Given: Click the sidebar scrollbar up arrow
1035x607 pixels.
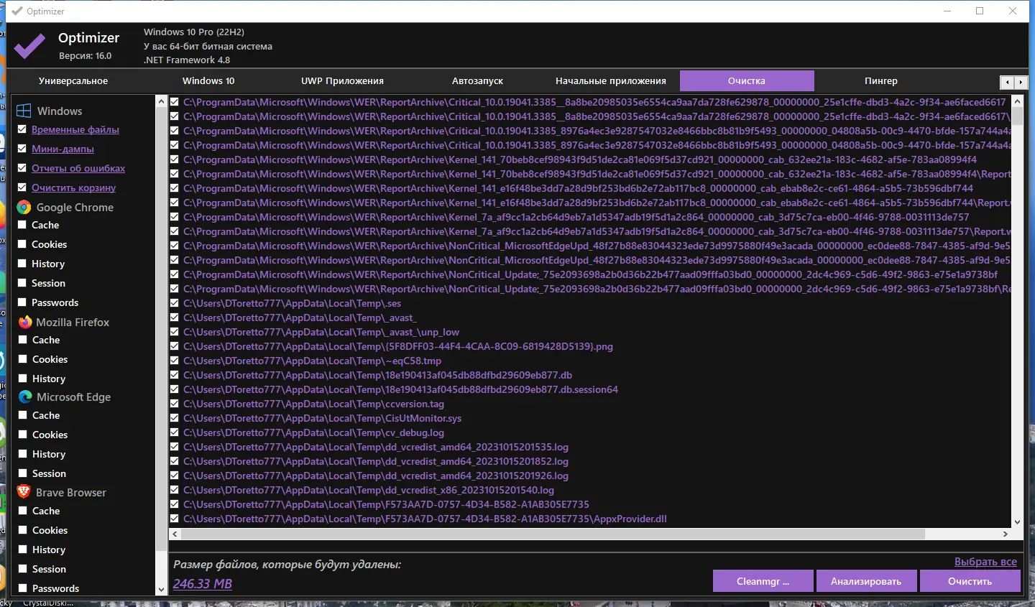Looking at the screenshot, I should [161, 101].
